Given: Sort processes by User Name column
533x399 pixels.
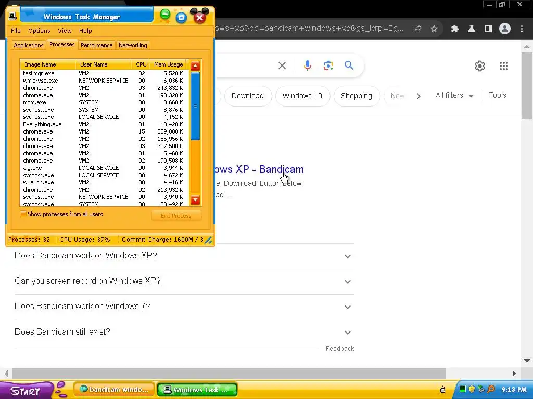Looking at the screenshot, I should point(104,64).
